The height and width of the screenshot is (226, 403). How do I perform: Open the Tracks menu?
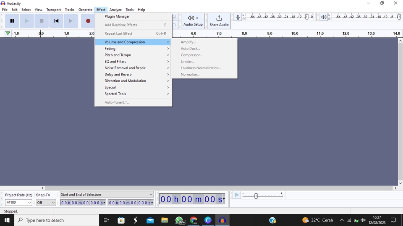69,10
